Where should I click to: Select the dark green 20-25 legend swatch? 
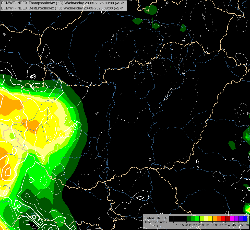pos(189,218)
